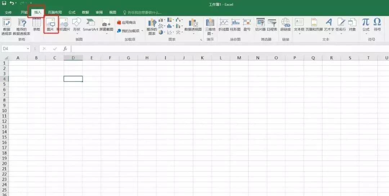
Task: Select the 插入 Insert tab
Action: pos(37,12)
